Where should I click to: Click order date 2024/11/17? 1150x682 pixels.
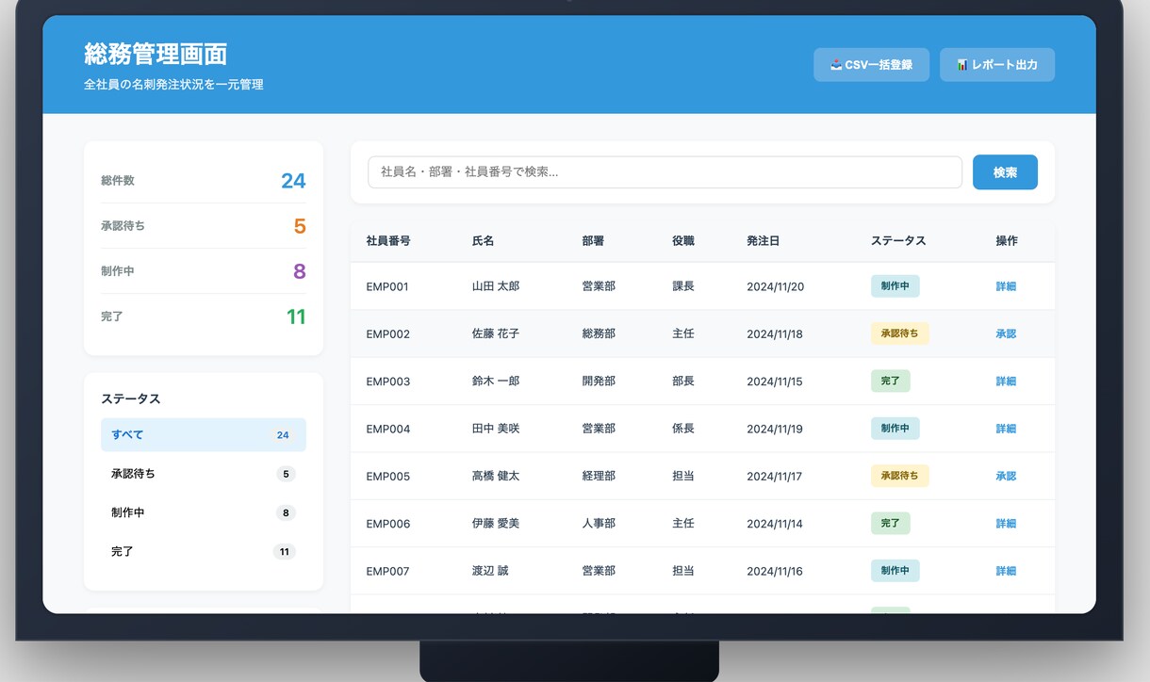(x=775, y=477)
